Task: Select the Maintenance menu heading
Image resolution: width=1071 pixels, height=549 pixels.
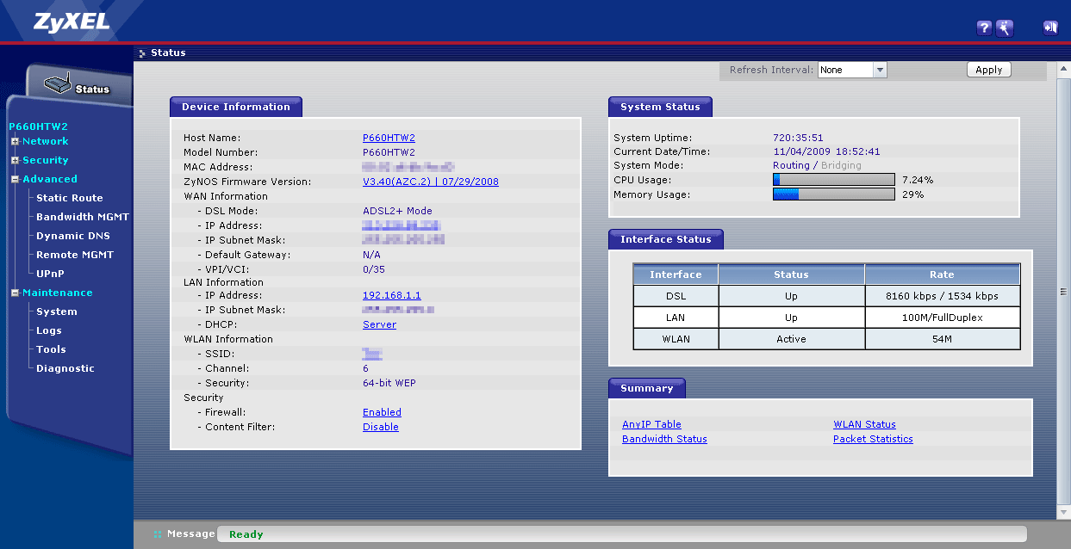Action: [x=58, y=293]
